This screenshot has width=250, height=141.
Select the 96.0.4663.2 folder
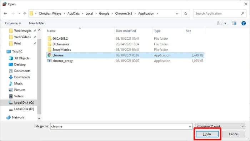pyautogui.click(x=60, y=39)
